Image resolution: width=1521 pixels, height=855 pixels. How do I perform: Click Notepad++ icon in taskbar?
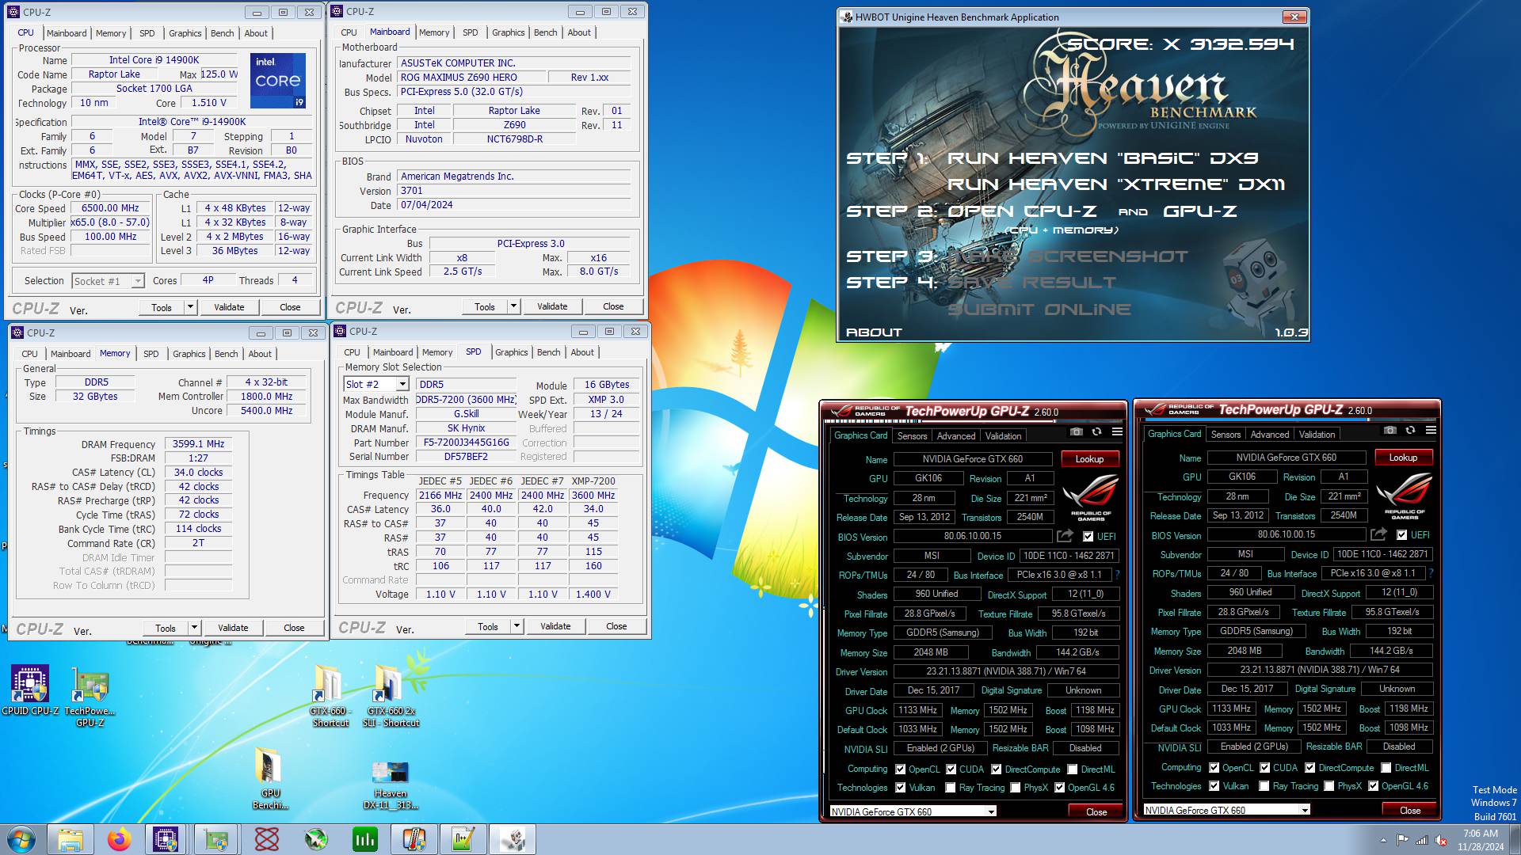coord(463,839)
